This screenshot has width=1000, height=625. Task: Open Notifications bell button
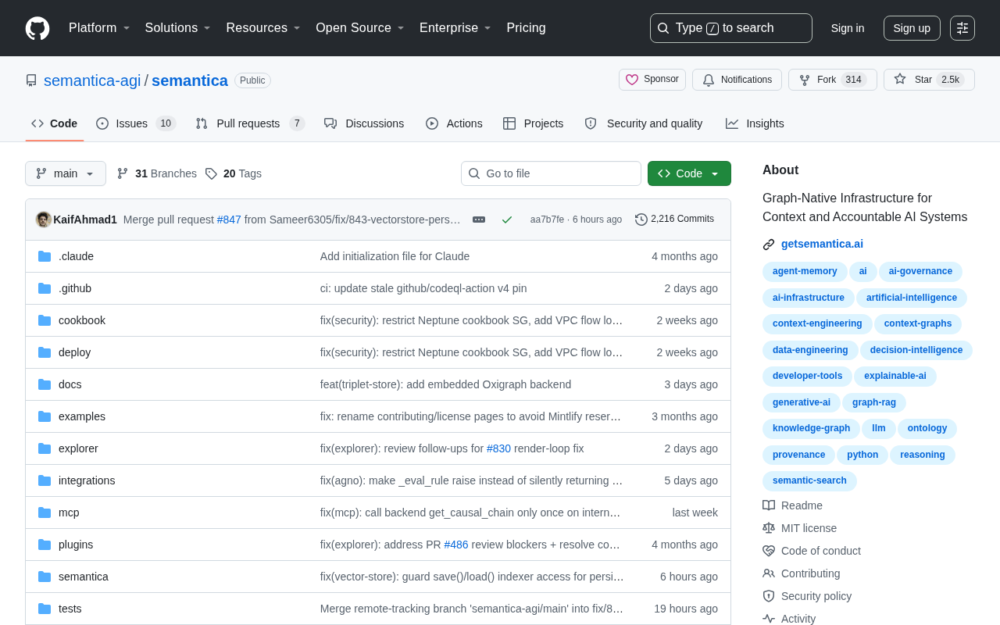pos(737,80)
